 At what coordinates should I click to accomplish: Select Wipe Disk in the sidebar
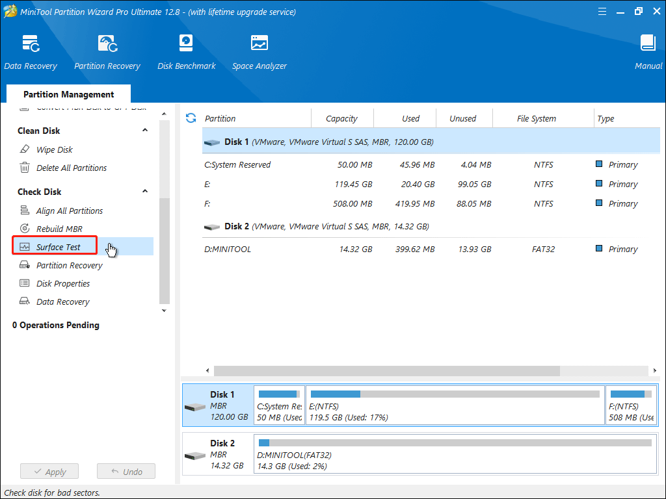coord(54,149)
